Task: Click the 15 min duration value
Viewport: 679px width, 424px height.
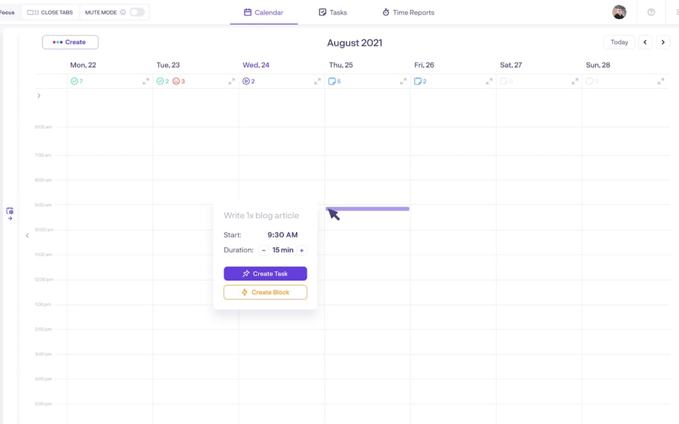Action: coord(283,250)
